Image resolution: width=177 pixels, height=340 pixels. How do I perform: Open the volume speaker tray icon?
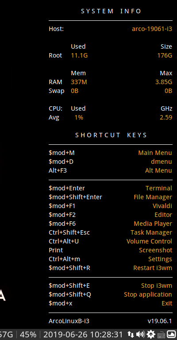point(140,334)
